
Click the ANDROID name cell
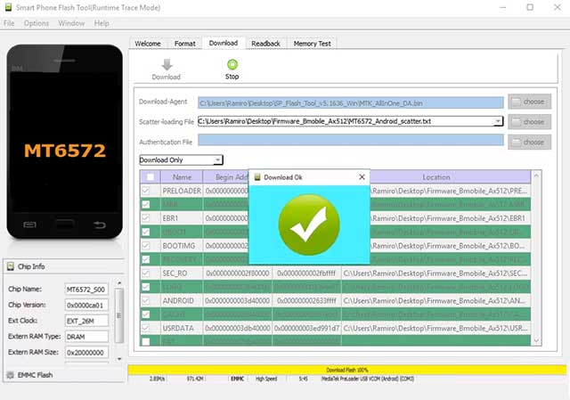182,301
